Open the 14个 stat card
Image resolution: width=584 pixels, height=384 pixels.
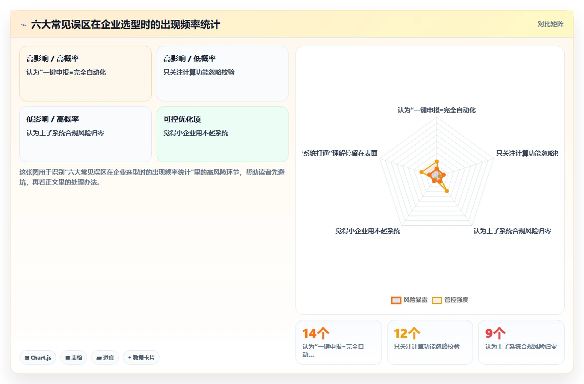point(339,342)
